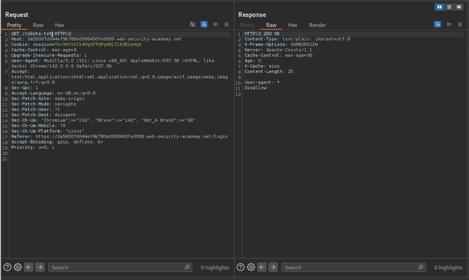Image resolution: width=469 pixels, height=280 pixels.
Task: Open search settings gear in Request panel
Action: pos(18,267)
